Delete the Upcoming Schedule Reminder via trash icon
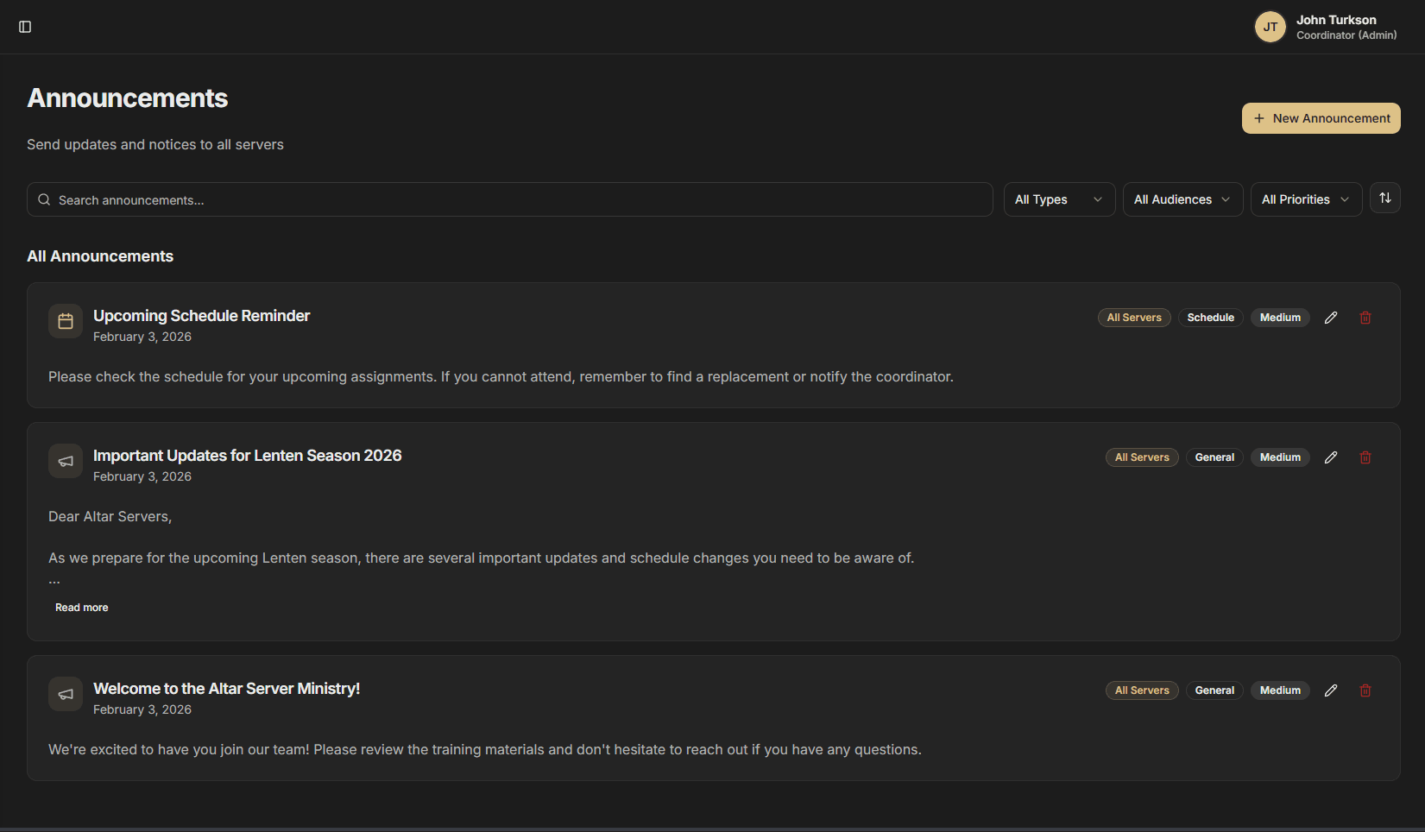 coord(1365,317)
